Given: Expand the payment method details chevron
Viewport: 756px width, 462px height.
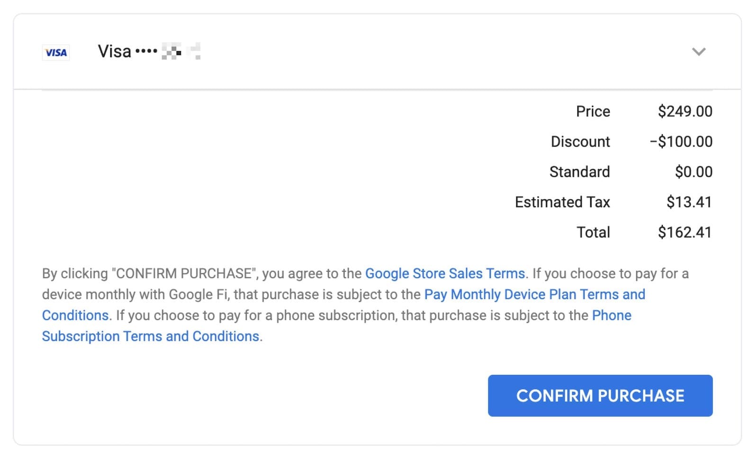Looking at the screenshot, I should (x=699, y=52).
